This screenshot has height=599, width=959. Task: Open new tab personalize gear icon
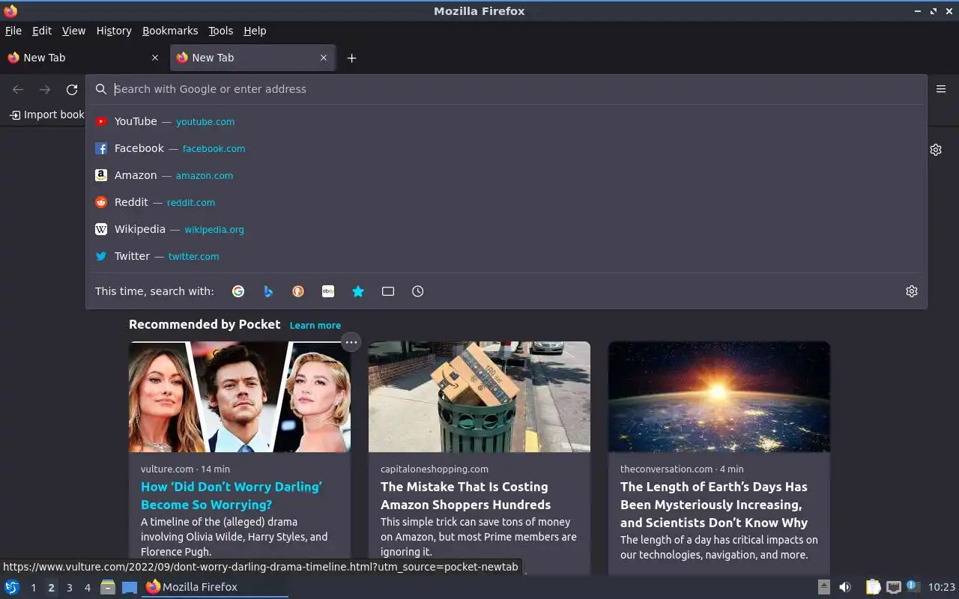pos(936,150)
